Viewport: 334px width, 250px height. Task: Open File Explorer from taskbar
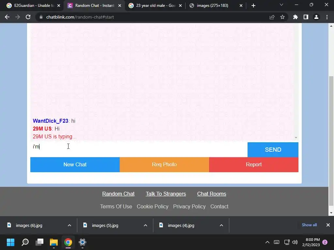[x=54, y=242]
